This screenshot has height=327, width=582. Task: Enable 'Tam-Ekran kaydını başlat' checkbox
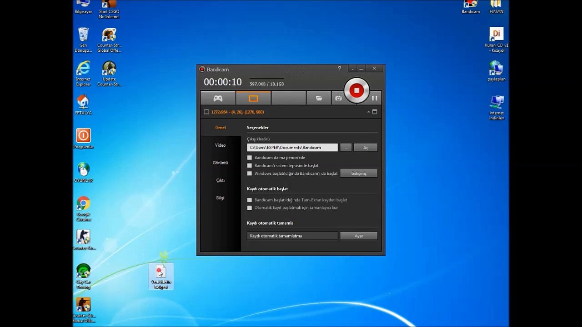click(249, 200)
